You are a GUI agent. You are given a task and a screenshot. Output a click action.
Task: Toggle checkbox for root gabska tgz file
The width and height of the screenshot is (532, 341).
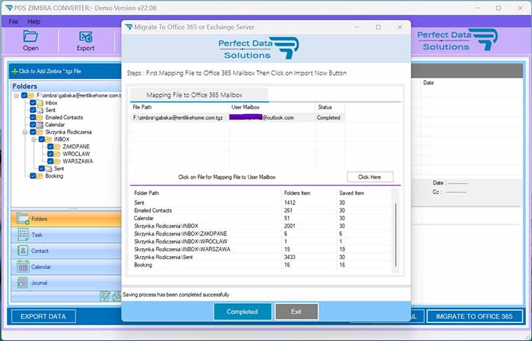click(24, 96)
